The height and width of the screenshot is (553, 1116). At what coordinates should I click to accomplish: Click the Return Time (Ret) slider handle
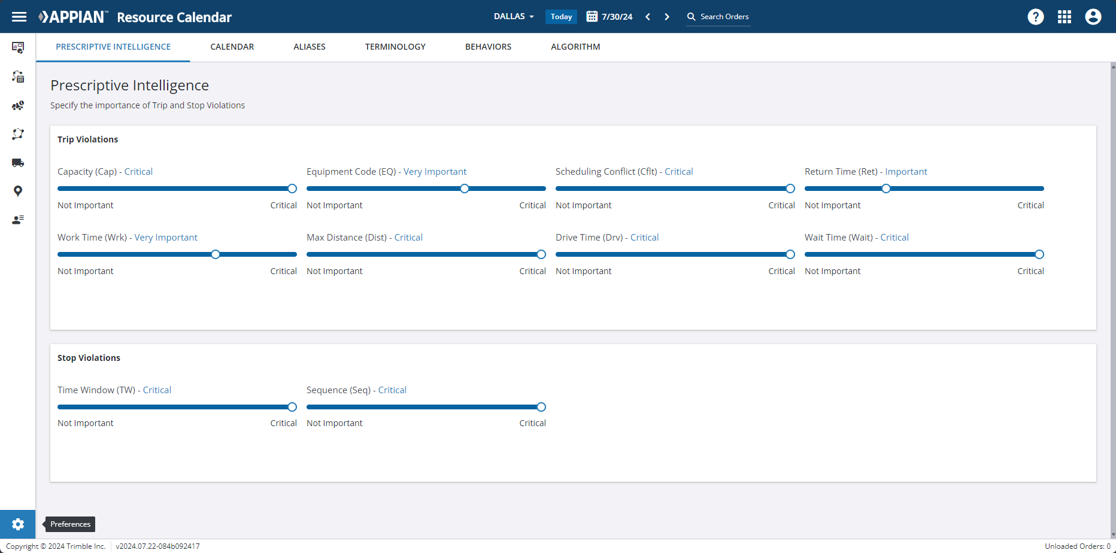(886, 189)
